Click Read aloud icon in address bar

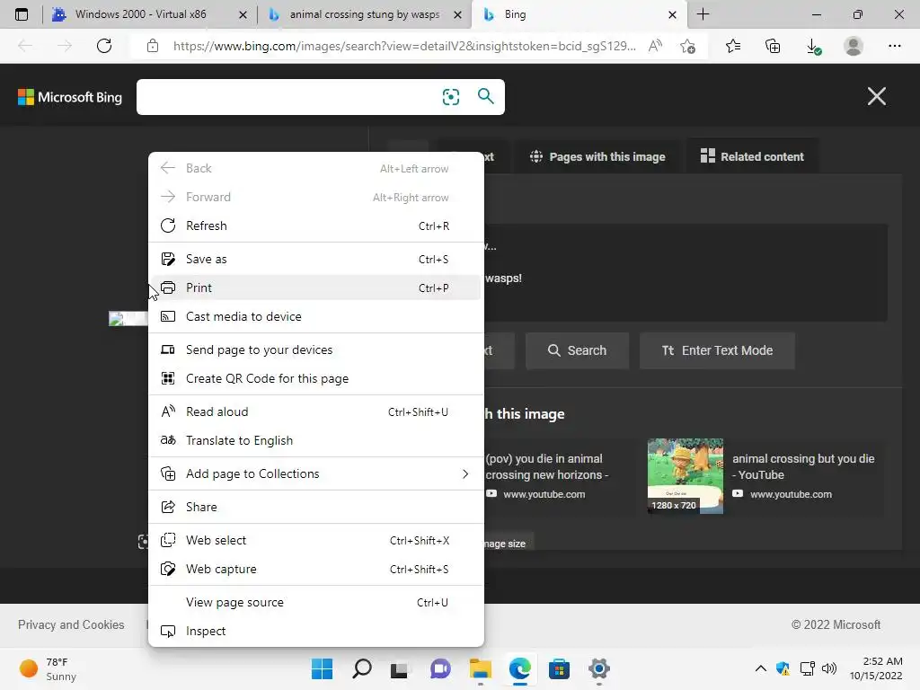click(x=655, y=46)
